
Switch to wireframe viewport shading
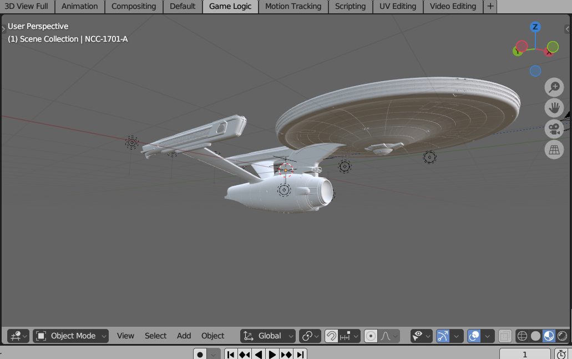coord(522,336)
